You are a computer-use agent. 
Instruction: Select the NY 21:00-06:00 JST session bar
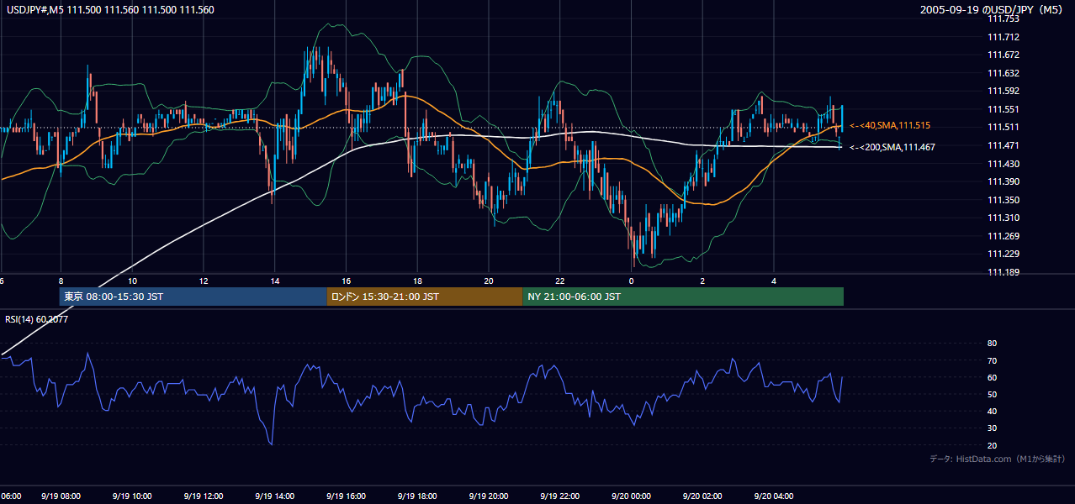coord(683,297)
